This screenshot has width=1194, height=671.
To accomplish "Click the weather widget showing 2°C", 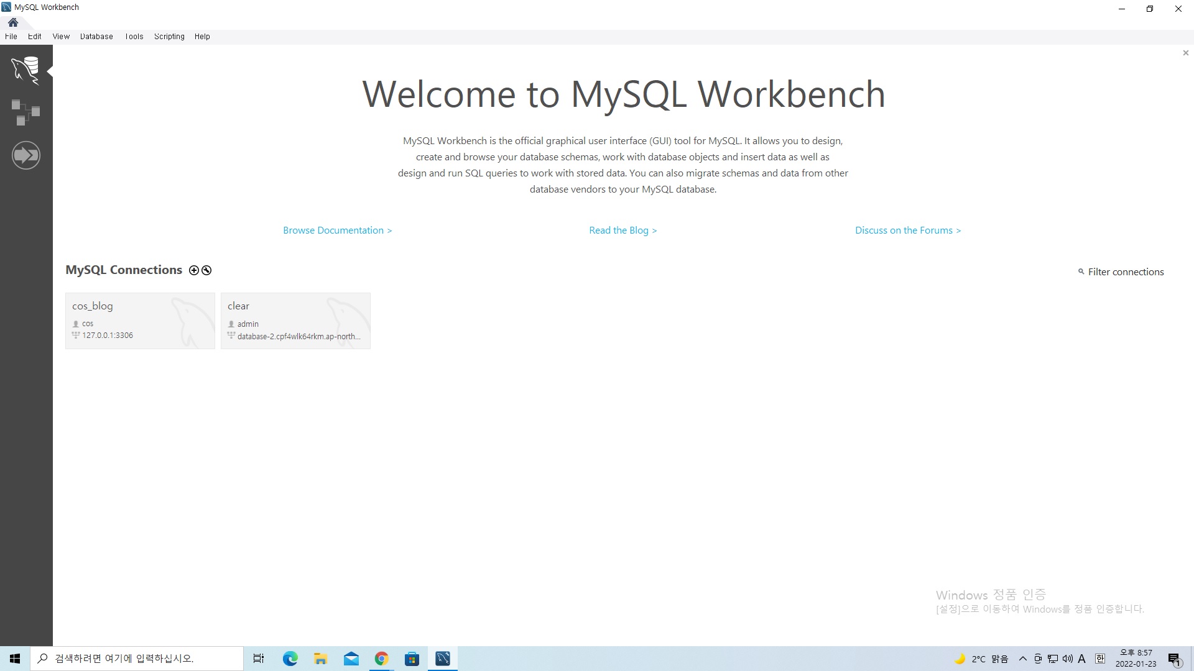I will [981, 659].
